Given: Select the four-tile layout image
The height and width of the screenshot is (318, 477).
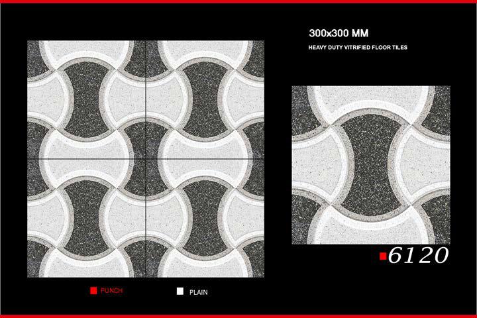Looking at the screenshot, I should pos(146,159).
